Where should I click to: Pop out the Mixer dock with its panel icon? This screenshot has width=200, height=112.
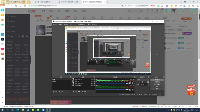pyautogui.click(x=135, y=77)
